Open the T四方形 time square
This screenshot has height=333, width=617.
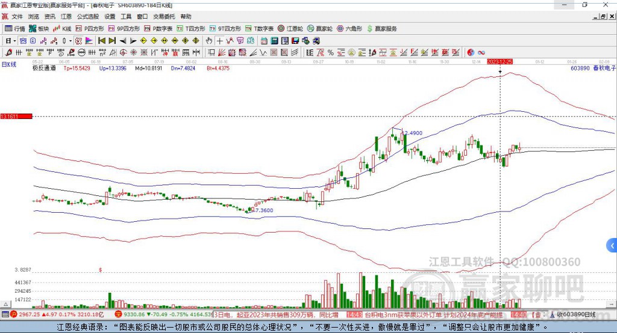tap(191, 29)
